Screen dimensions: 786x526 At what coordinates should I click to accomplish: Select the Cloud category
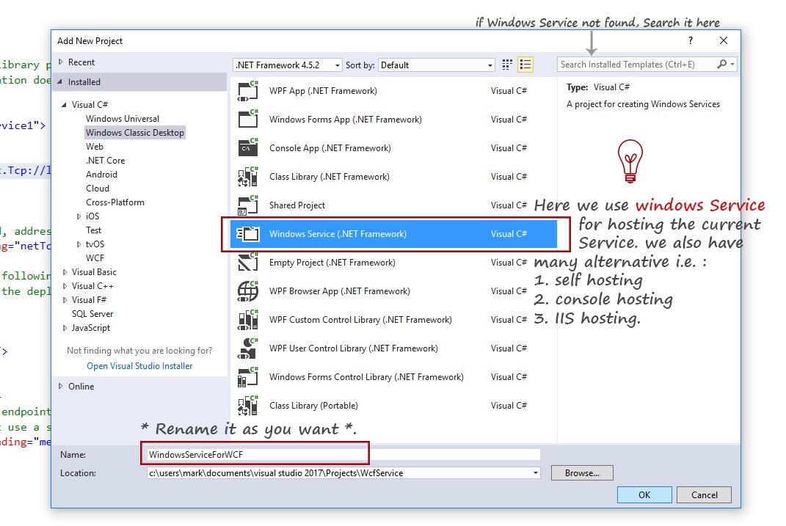[x=98, y=189]
